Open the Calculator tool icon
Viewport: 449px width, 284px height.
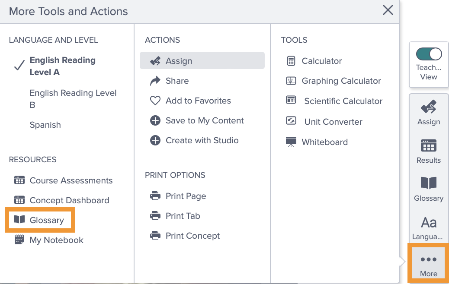point(291,61)
